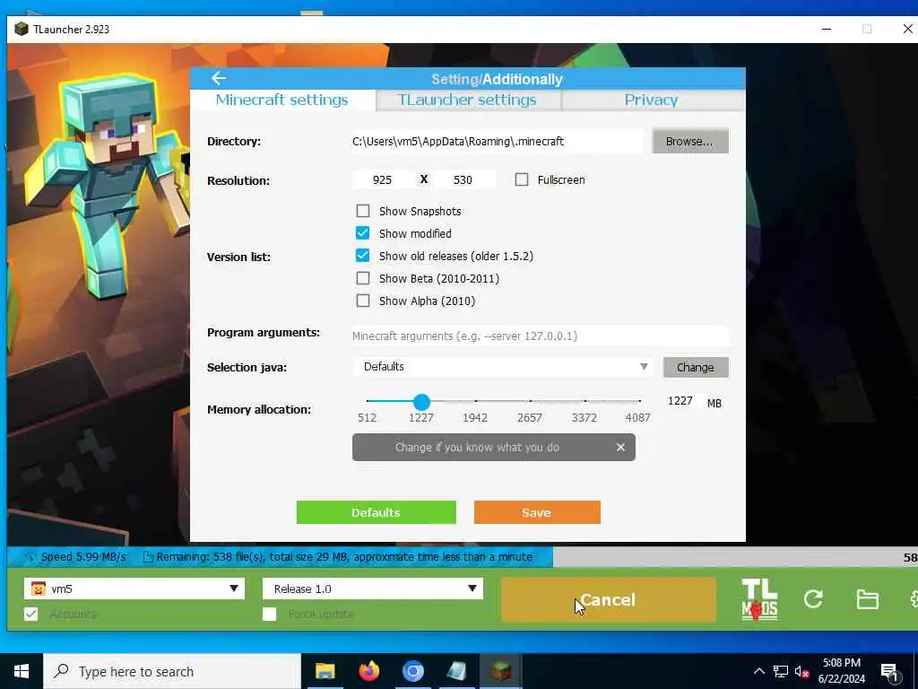Cancel the download
This screenshot has width=918, height=689.
point(609,599)
